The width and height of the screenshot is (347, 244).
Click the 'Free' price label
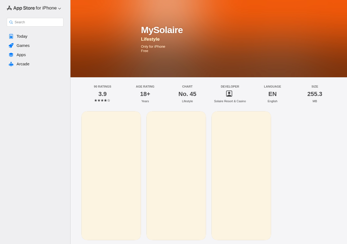tap(144, 51)
